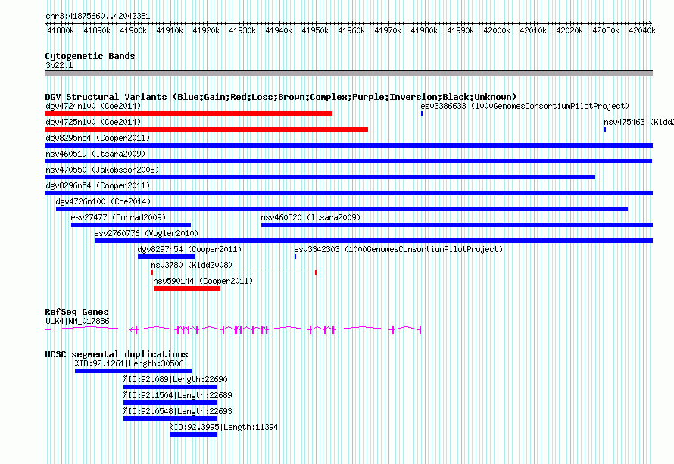This screenshot has width=674, height=464.
Task: Click the nsv3780 (Kidd2008) text label
Action: [192, 265]
